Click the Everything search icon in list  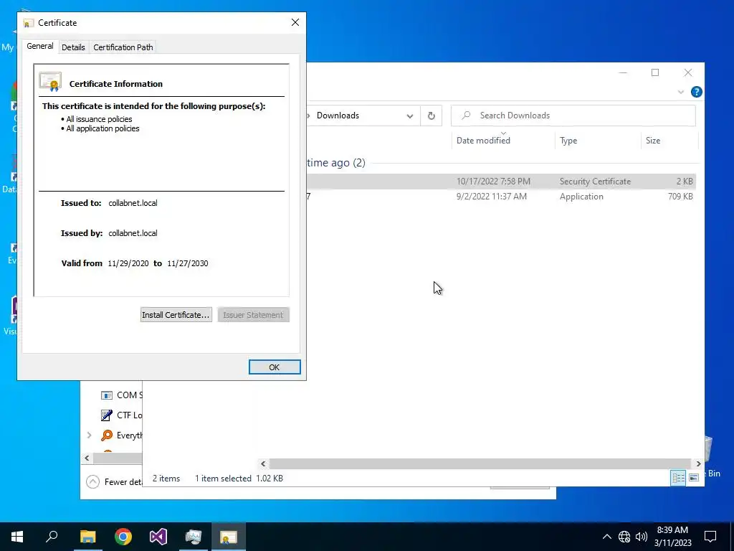point(107,435)
